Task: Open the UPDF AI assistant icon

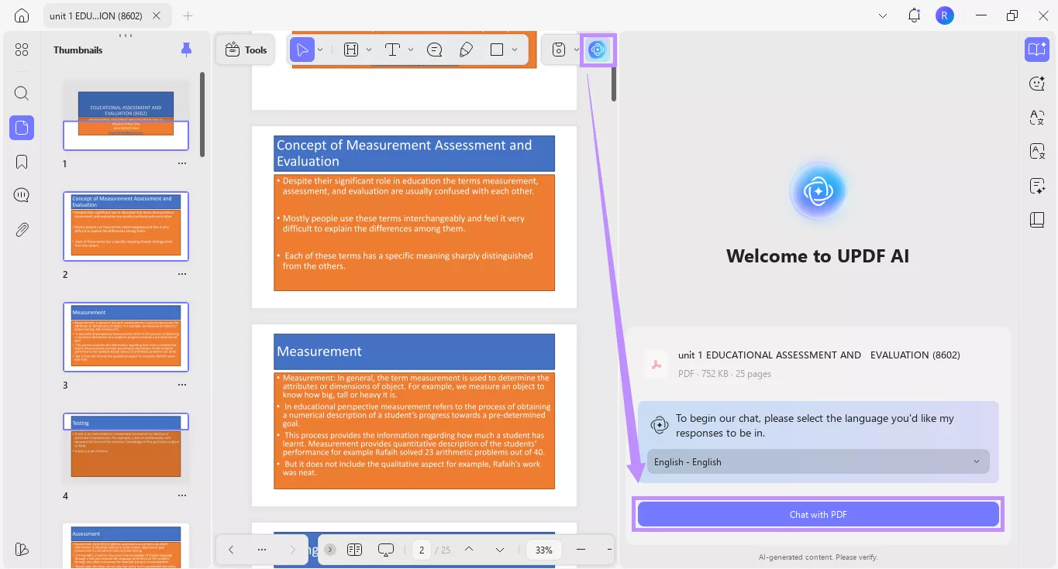Action: pos(597,50)
